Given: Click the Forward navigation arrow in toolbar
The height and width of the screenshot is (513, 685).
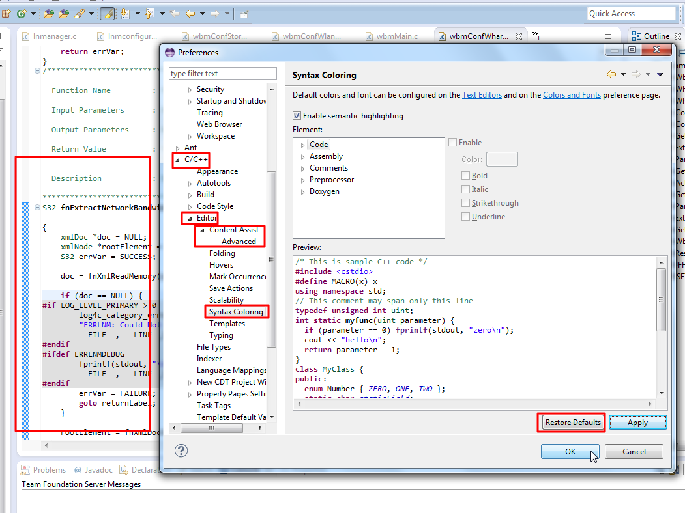Looking at the screenshot, I should 215,14.
